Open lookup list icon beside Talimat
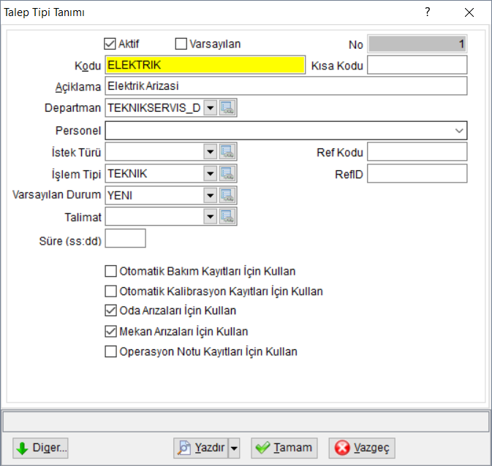 (227, 216)
